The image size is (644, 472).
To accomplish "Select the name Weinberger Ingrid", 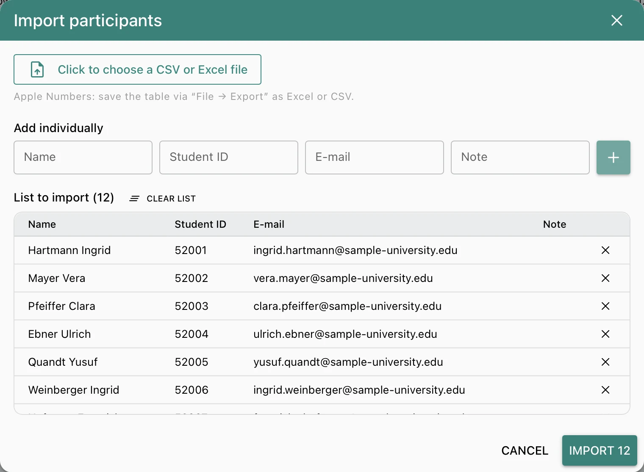I will [x=74, y=390].
